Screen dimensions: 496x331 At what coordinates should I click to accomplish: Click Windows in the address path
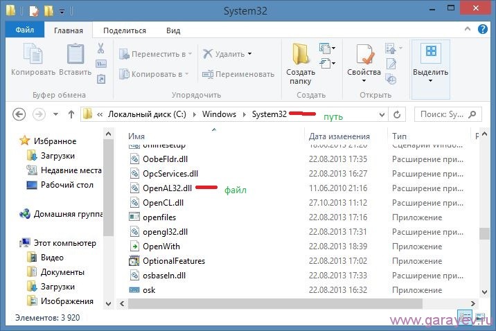[x=219, y=114]
